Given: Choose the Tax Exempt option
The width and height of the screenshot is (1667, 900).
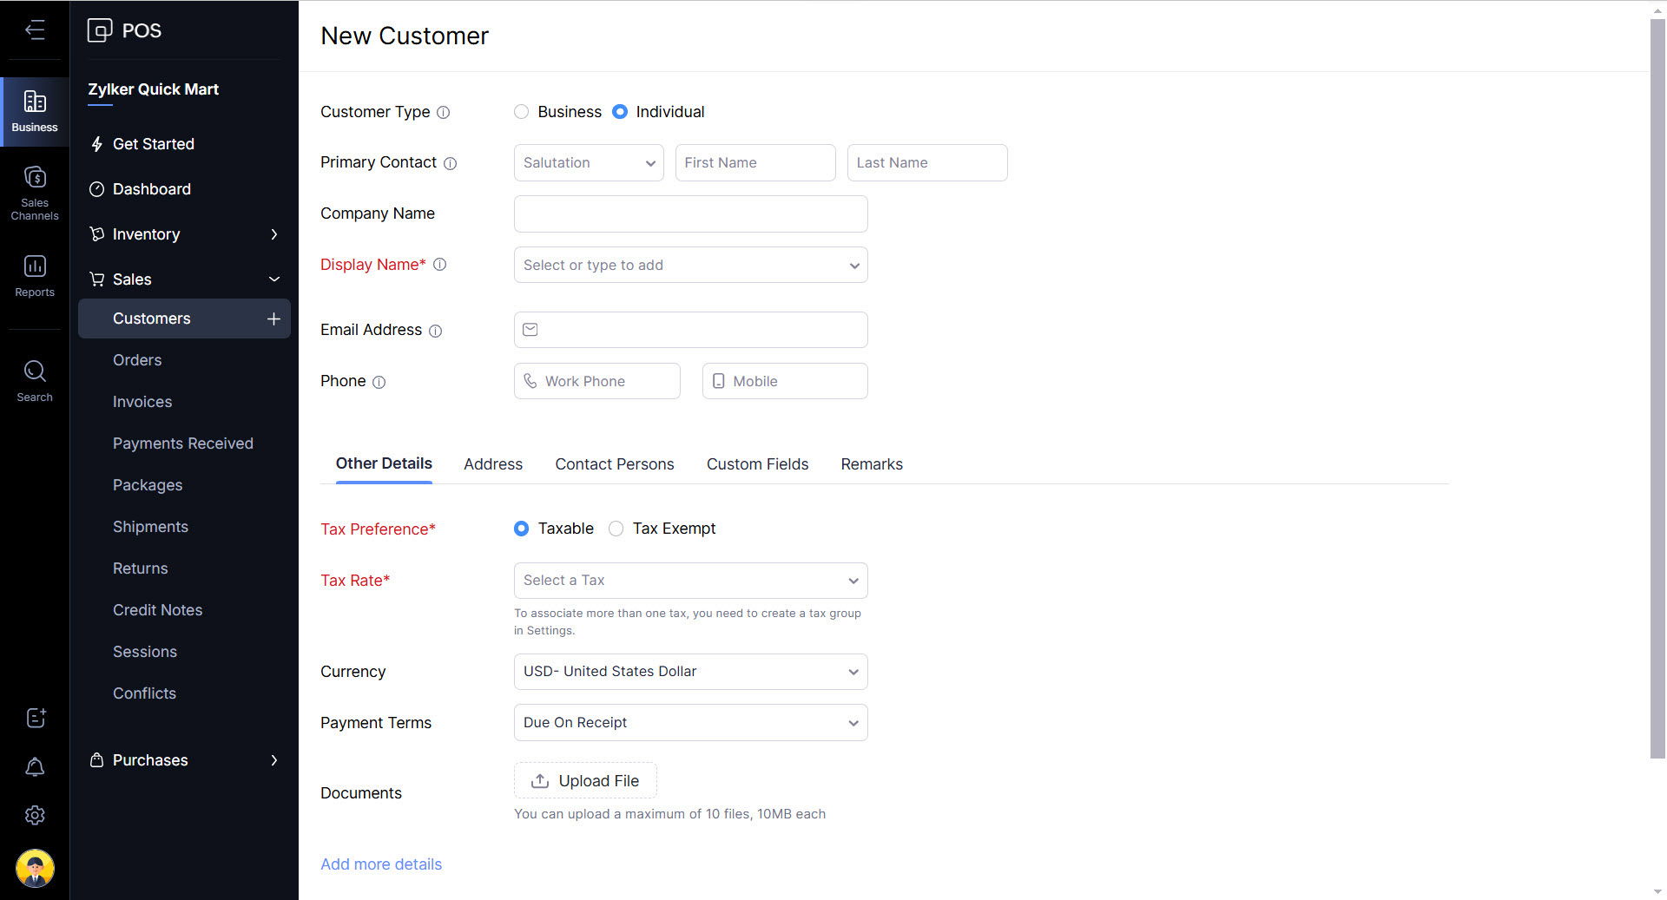Looking at the screenshot, I should (x=616, y=529).
